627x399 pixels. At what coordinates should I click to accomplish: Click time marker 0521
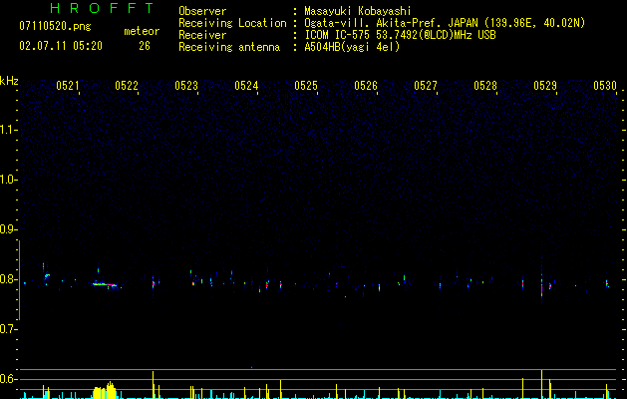(x=67, y=85)
